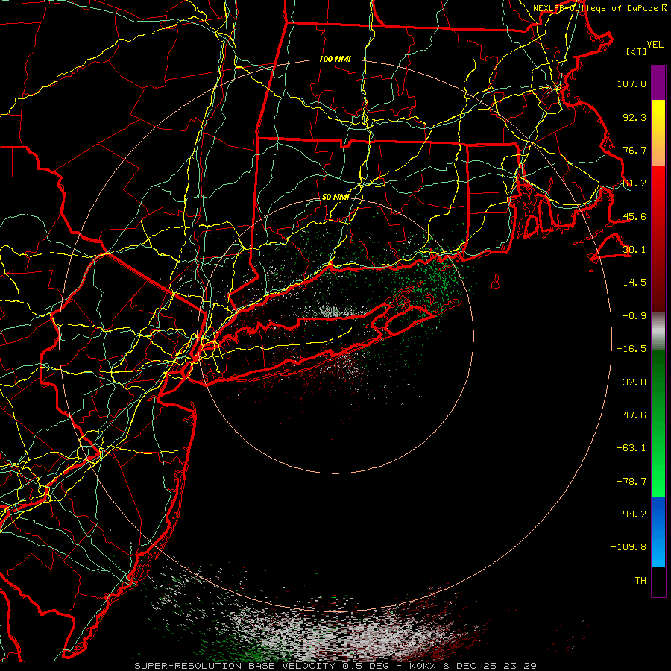Click the VEL legend title
The width and height of the screenshot is (671, 671).
click(x=655, y=45)
